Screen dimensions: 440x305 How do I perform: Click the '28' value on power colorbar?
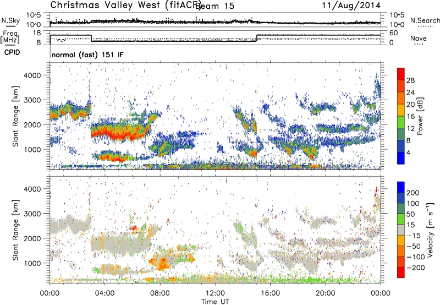coord(410,80)
